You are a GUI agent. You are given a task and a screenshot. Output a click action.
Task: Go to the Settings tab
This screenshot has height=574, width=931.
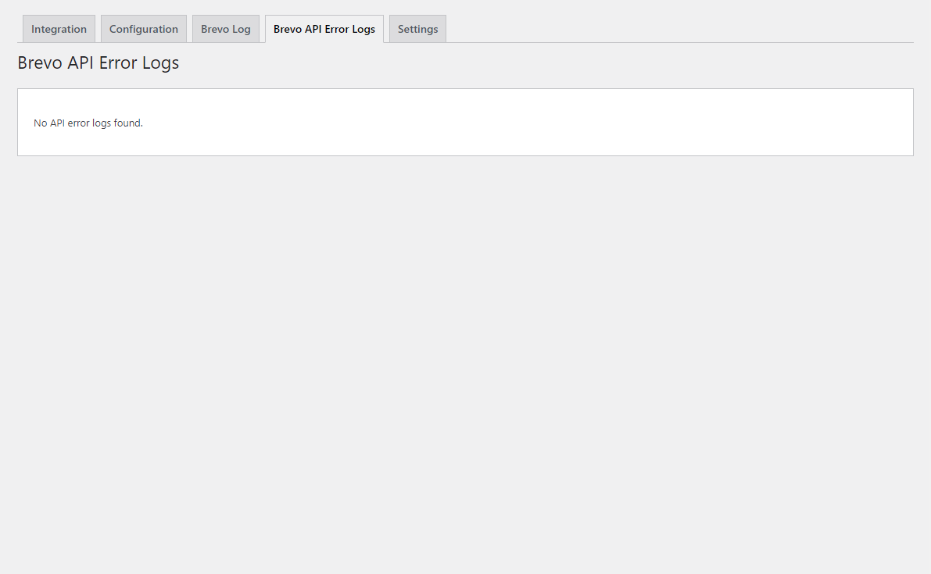[418, 29]
